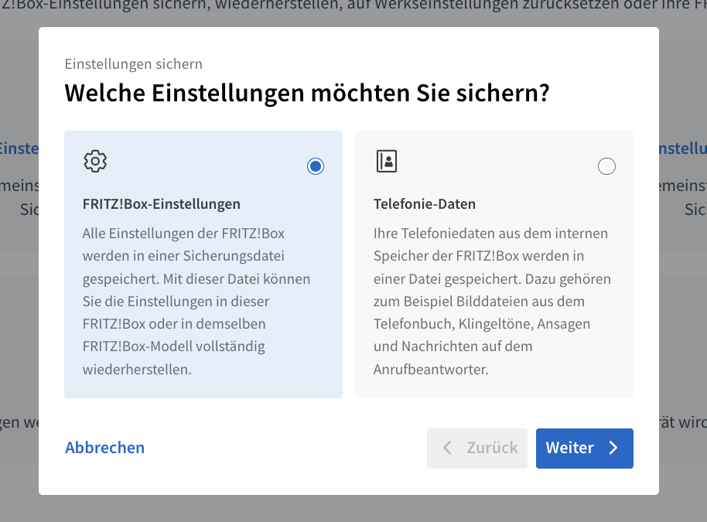
Task: Select the FRITZ!Box-Einstellungen radio button
Action: [x=316, y=166]
